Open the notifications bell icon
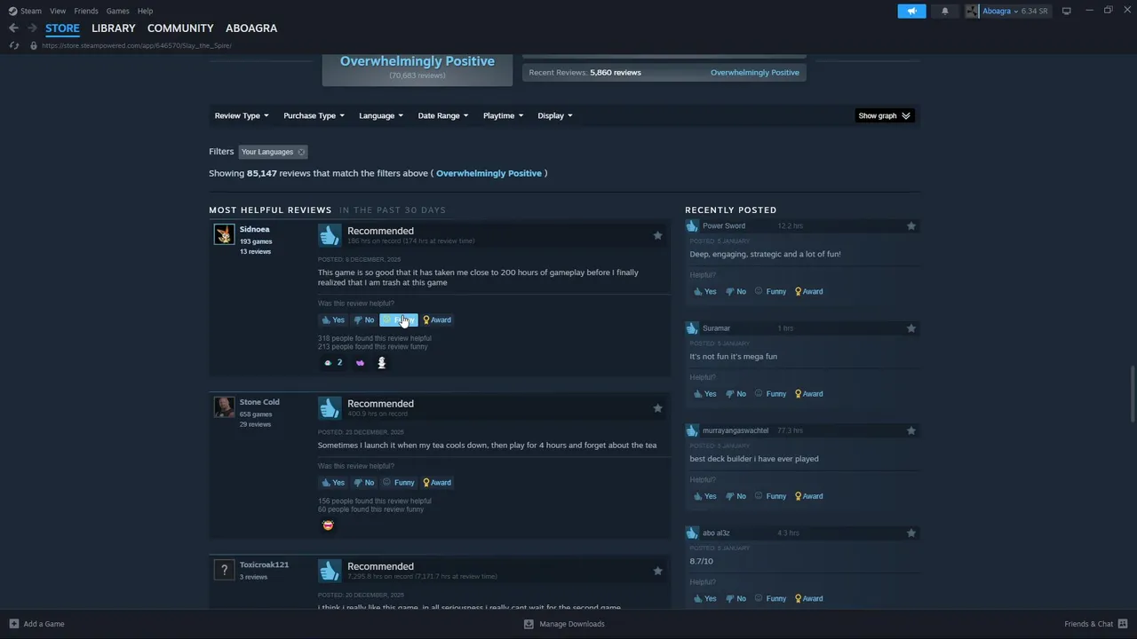This screenshot has height=639, width=1137. [944, 11]
